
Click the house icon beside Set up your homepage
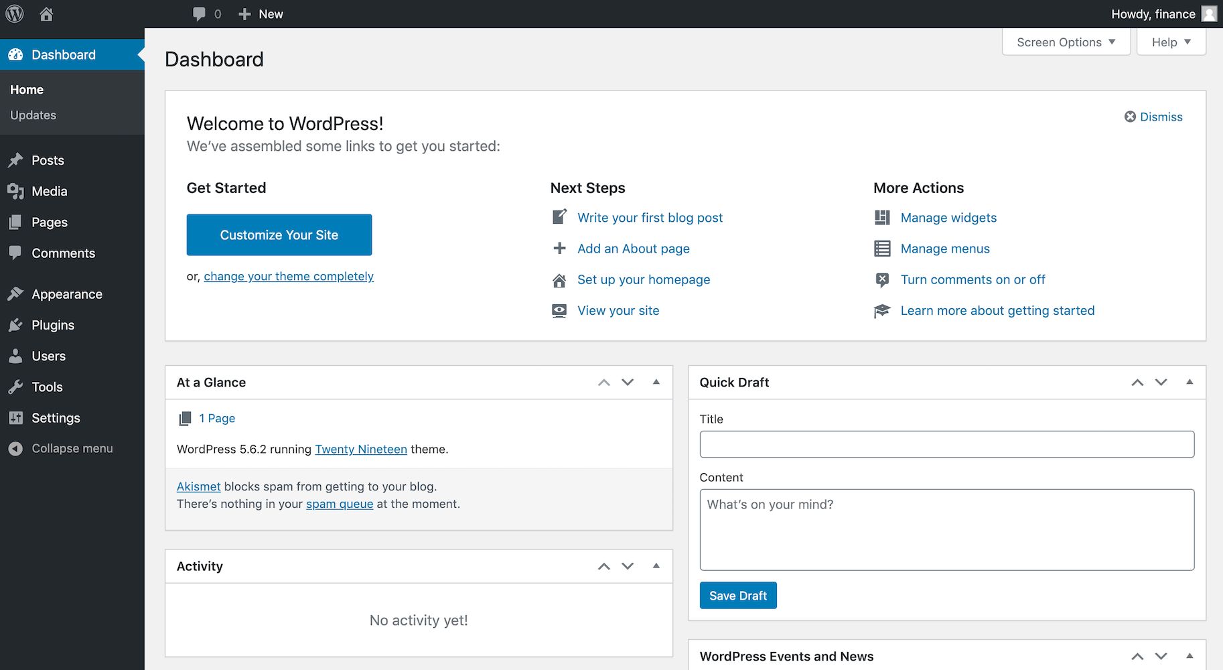pyautogui.click(x=559, y=280)
